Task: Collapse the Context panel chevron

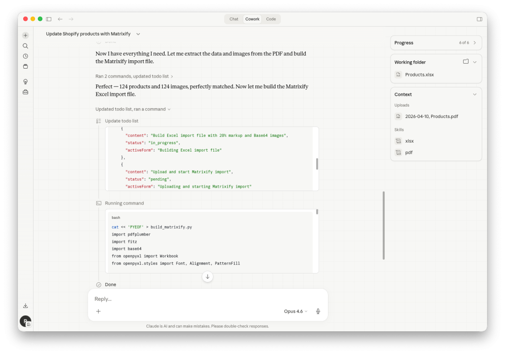Action: (474, 94)
